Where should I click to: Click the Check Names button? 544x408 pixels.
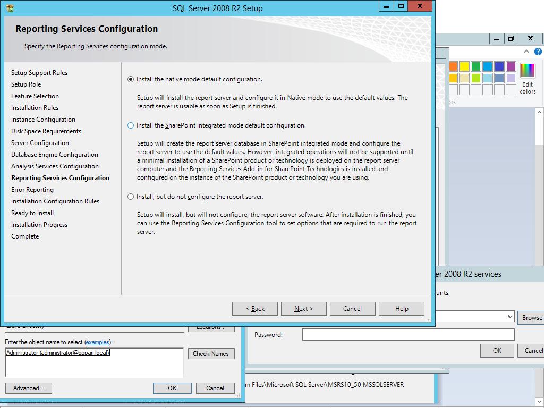(211, 353)
